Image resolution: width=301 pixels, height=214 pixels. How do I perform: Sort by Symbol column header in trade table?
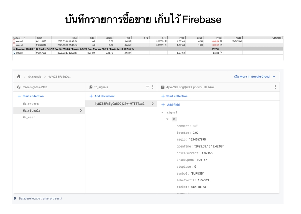pos(24,38)
